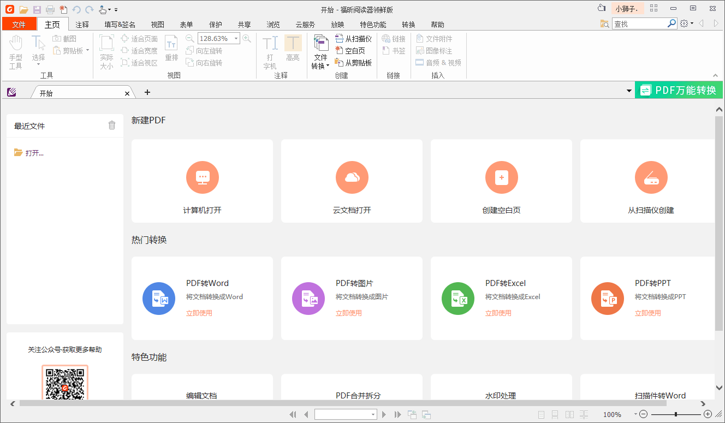
Task: Click the zoom out magnifier in ribbon
Action: pos(189,38)
